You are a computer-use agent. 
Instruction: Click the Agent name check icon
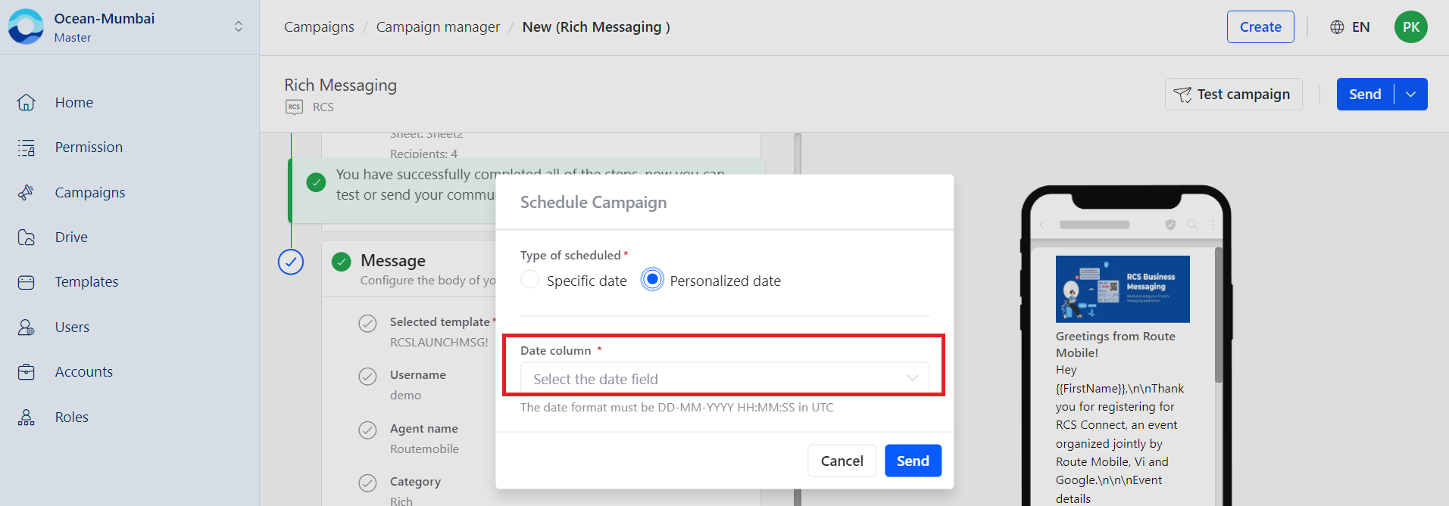[x=367, y=430]
